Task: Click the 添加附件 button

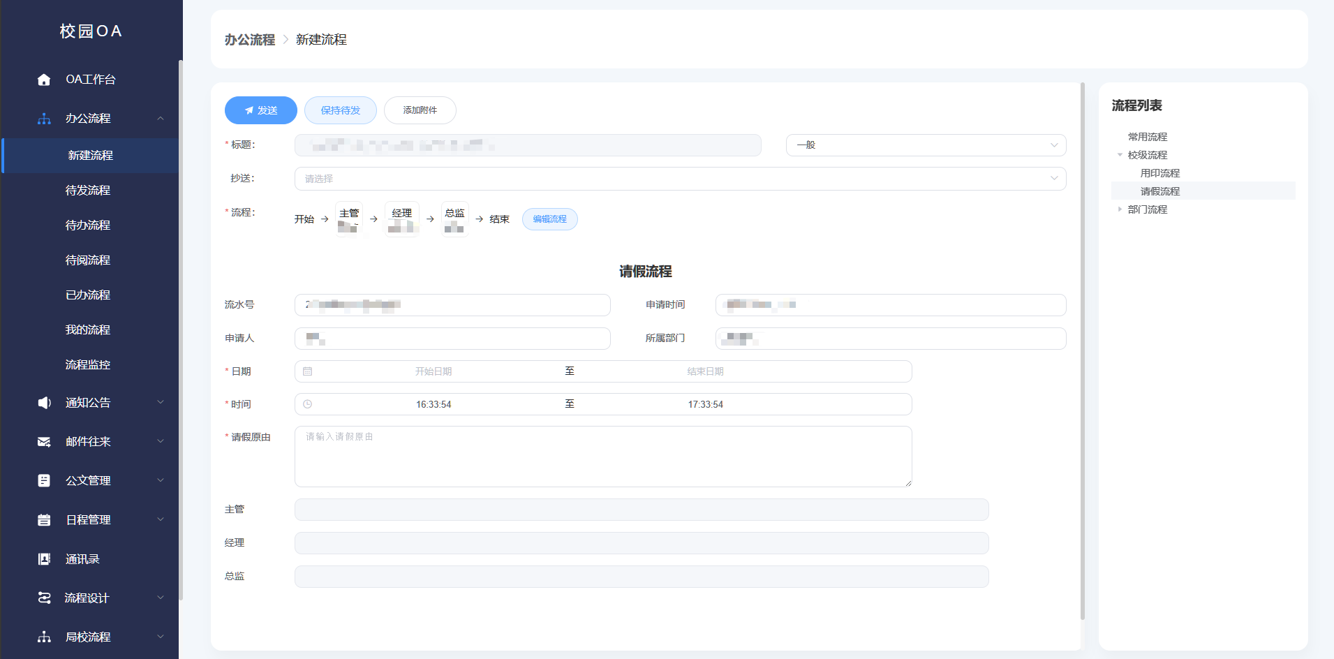Action: [420, 110]
